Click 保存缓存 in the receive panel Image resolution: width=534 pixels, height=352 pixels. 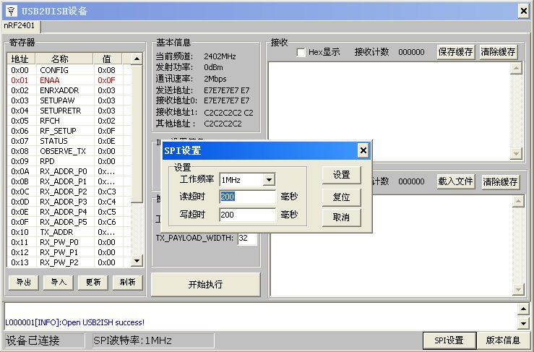[x=456, y=52]
